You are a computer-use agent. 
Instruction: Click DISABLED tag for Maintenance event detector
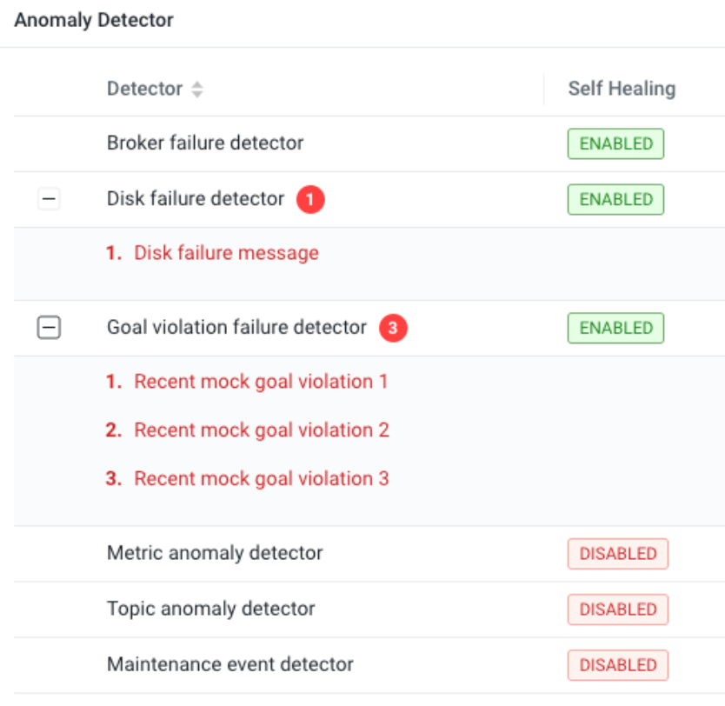click(x=617, y=665)
